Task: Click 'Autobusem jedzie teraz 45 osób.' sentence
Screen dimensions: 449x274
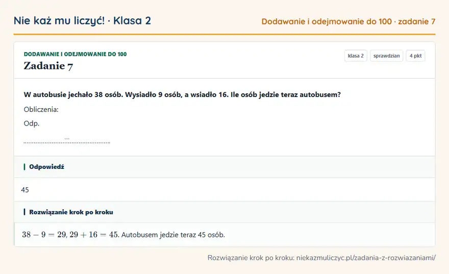Action: click(x=173, y=235)
